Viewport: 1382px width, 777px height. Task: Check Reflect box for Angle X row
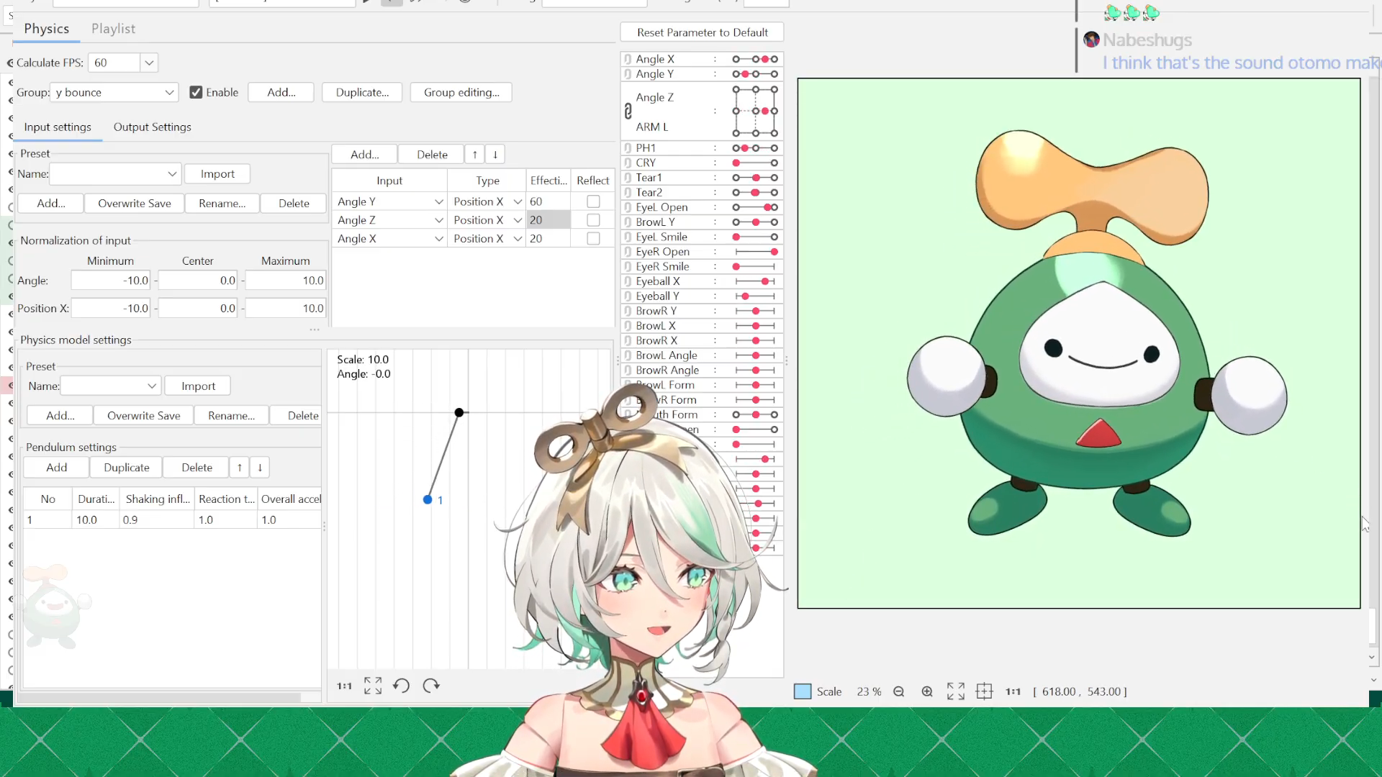pyautogui.click(x=593, y=239)
